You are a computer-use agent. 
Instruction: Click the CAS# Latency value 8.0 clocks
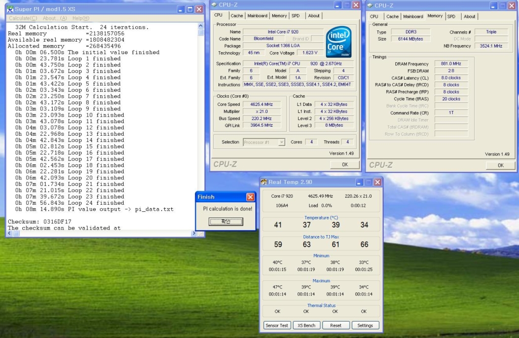pyautogui.click(x=451, y=78)
